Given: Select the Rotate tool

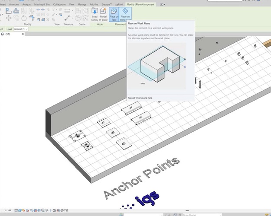Looking at the screenshot, I should point(24,18).
